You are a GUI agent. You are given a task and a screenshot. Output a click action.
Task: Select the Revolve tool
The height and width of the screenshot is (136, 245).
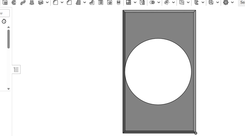(x=14, y=2)
